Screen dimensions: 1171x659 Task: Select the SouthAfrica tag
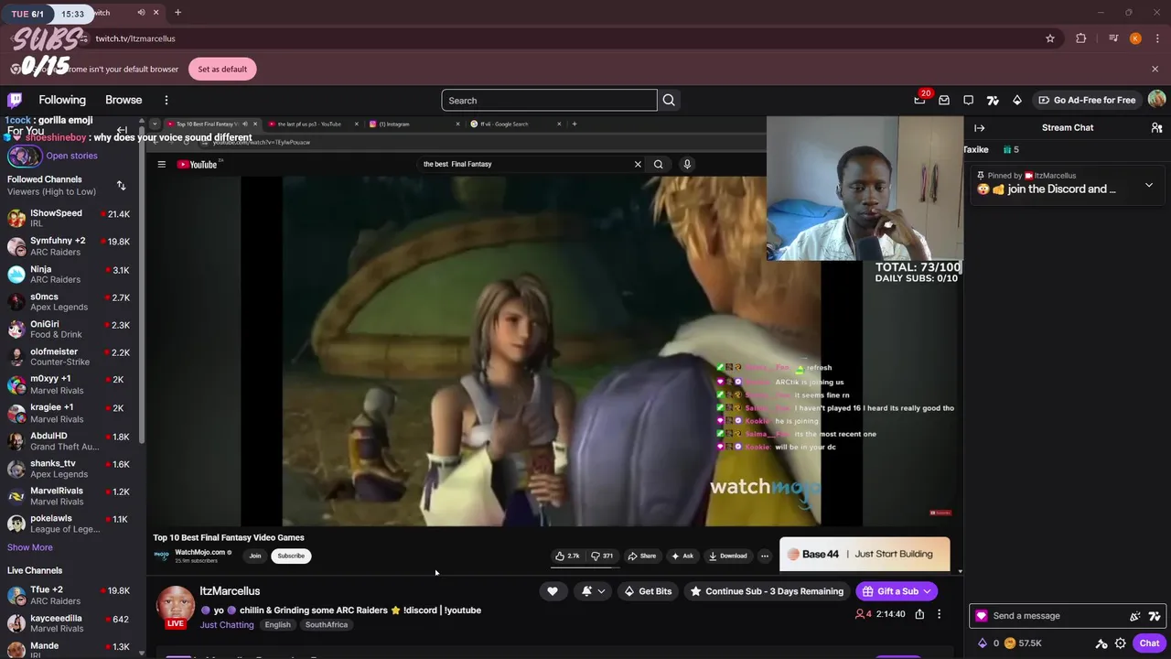pos(327,625)
